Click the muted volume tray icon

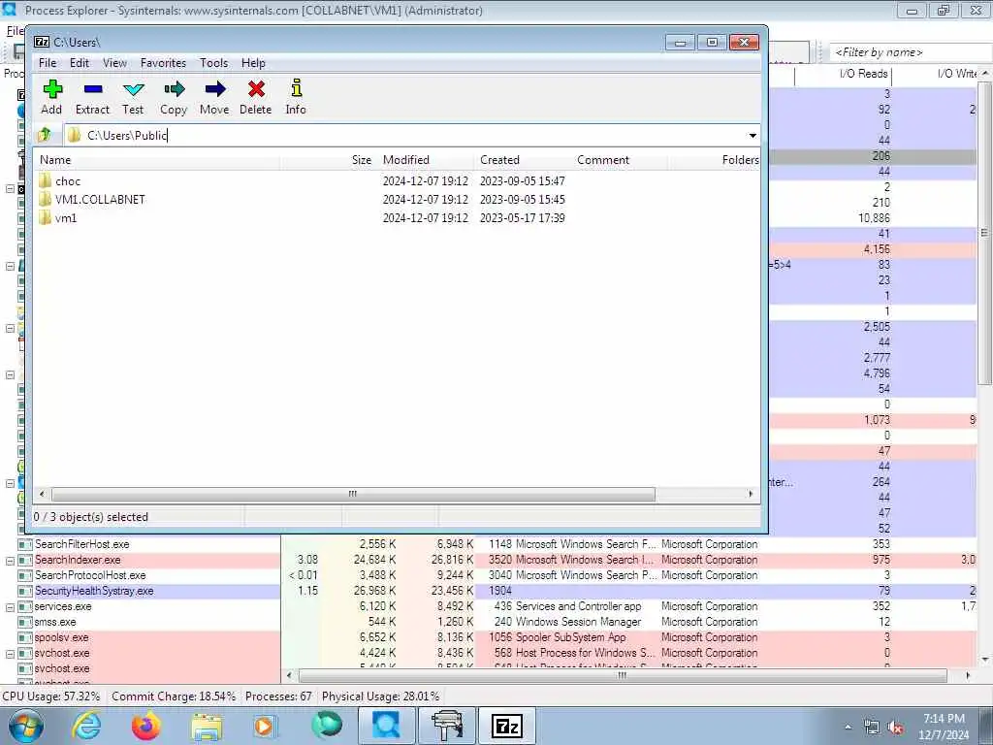(x=895, y=728)
